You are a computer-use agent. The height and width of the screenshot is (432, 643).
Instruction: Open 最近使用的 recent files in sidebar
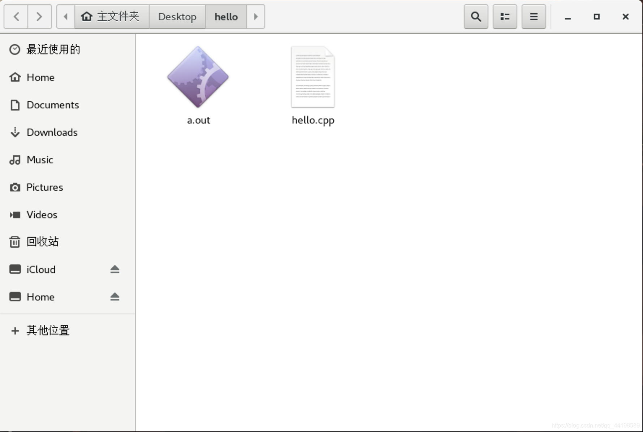point(68,49)
